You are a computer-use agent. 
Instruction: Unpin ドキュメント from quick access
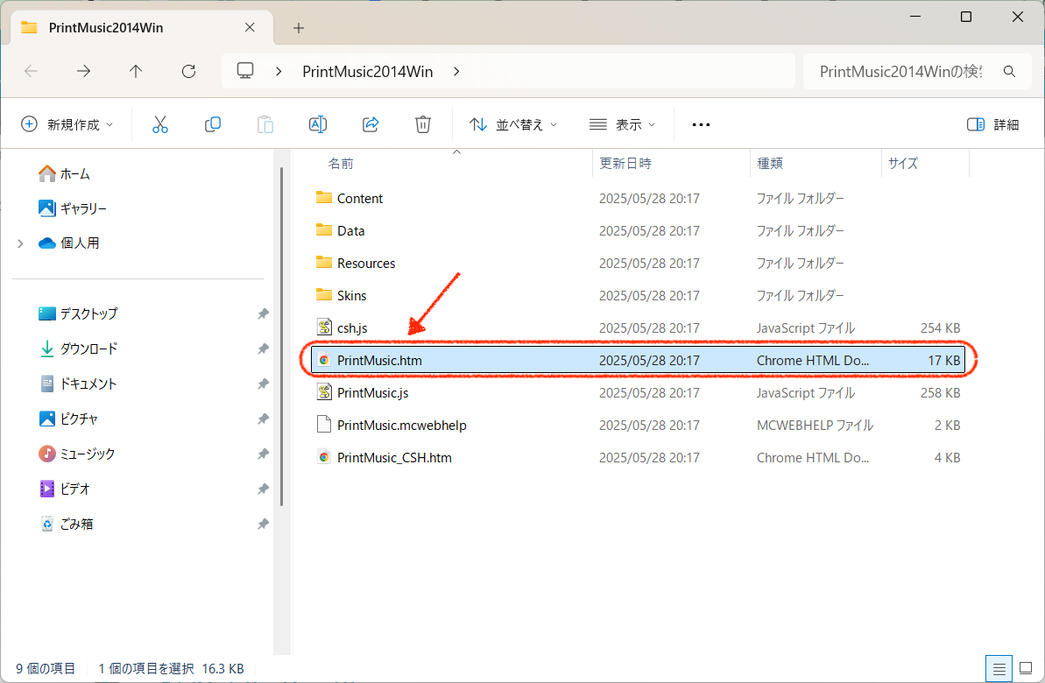point(264,384)
